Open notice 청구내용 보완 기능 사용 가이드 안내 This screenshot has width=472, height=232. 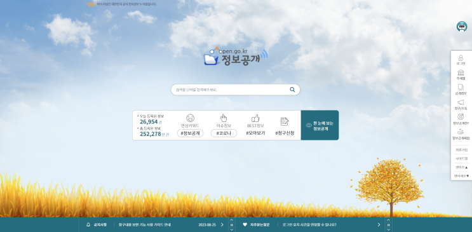click(x=144, y=225)
